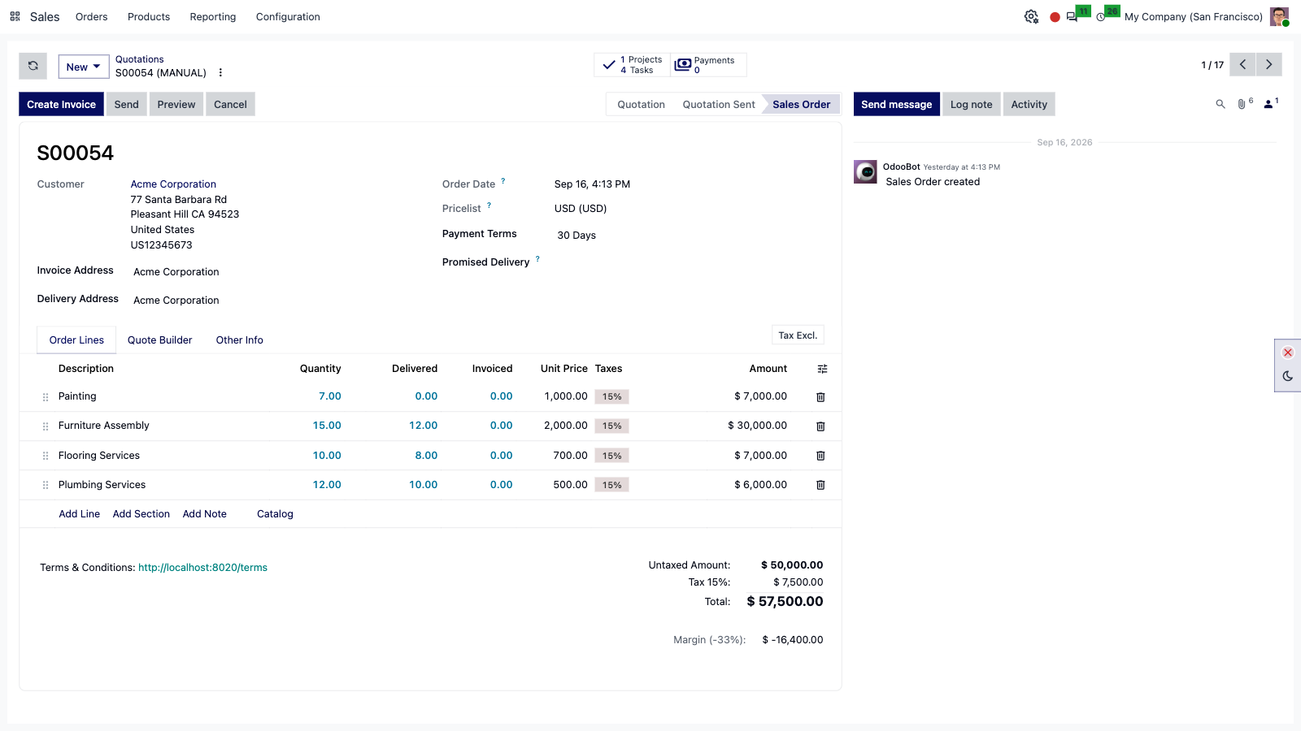Open column settings adjust icon
The width and height of the screenshot is (1301, 731).
tap(822, 369)
